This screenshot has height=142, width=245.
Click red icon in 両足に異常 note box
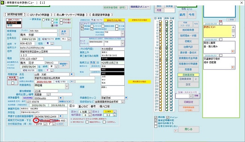(x=233, y=51)
